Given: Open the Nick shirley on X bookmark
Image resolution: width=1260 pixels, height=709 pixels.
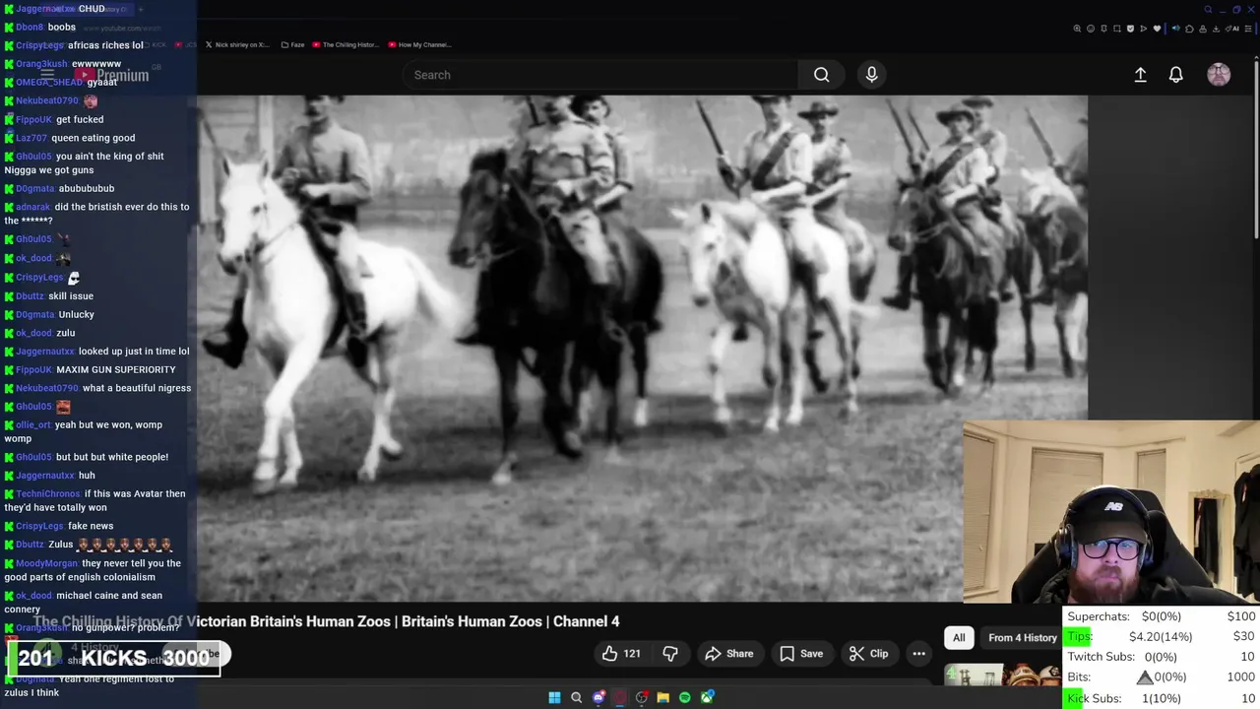Looking at the screenshot, I should (x=236, y=44).
